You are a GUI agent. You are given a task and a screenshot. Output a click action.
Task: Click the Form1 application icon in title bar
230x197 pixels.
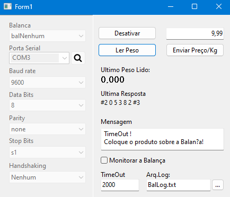(7, 7)
